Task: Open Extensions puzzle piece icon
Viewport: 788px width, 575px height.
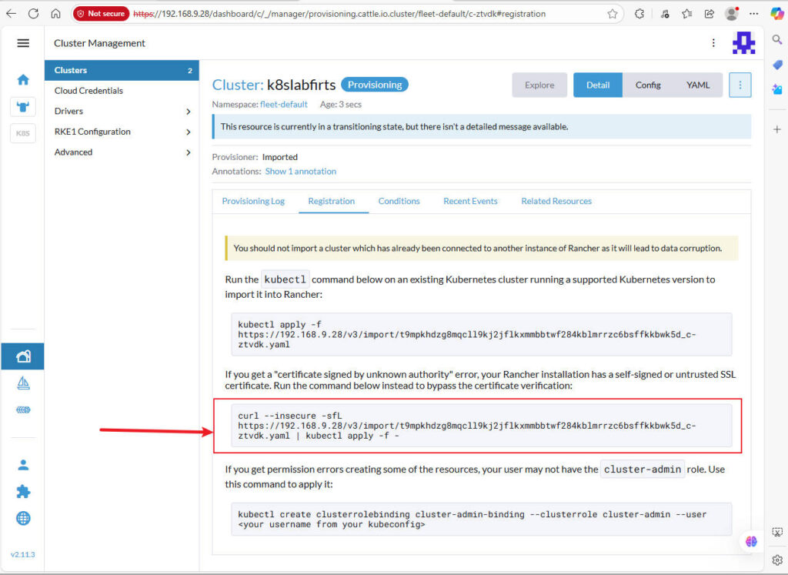Action: (x=23, y=492)
